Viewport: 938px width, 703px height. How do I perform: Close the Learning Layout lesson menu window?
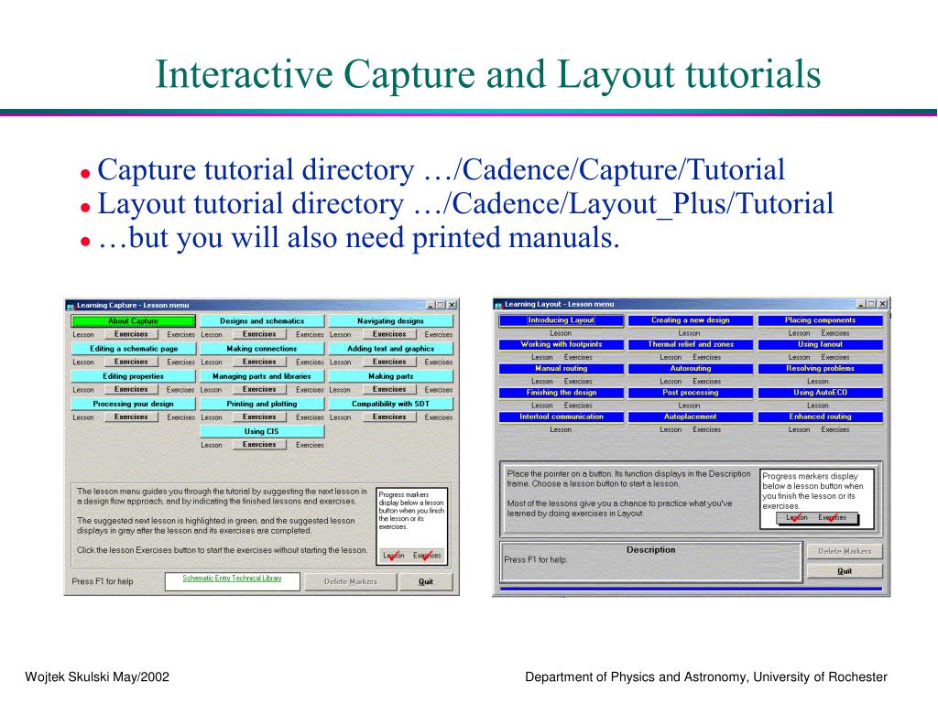[x=882, y=304]
